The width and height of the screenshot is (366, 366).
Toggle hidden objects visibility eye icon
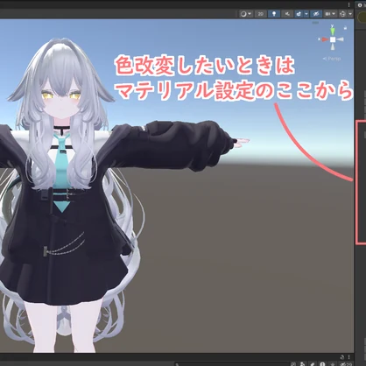point(316,14)
